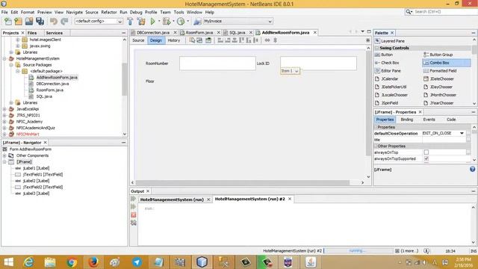Viewport: 478px width, 269px height.
Task: Select HotelManagementSystem (run) output tab
Action: pos(172,200)
